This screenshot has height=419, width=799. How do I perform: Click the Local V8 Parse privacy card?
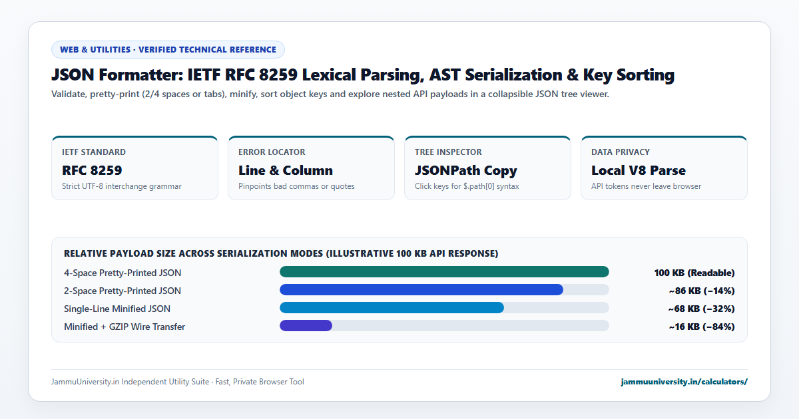pyautogui.click(x=664, y=168)
